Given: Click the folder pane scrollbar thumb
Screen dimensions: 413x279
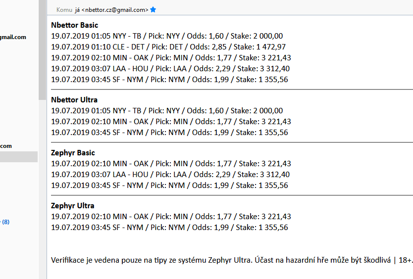Looking at the screenshot, I should click(42, 49).
